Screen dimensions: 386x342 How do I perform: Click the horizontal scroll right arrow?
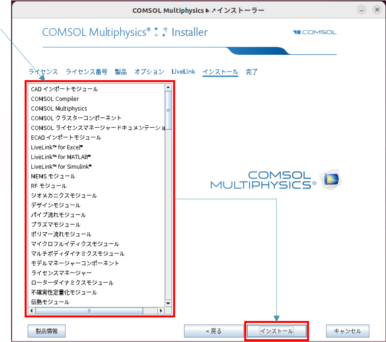[x=161, y=311]
